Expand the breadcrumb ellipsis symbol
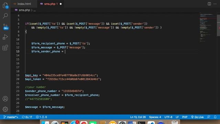 [34, 10]
